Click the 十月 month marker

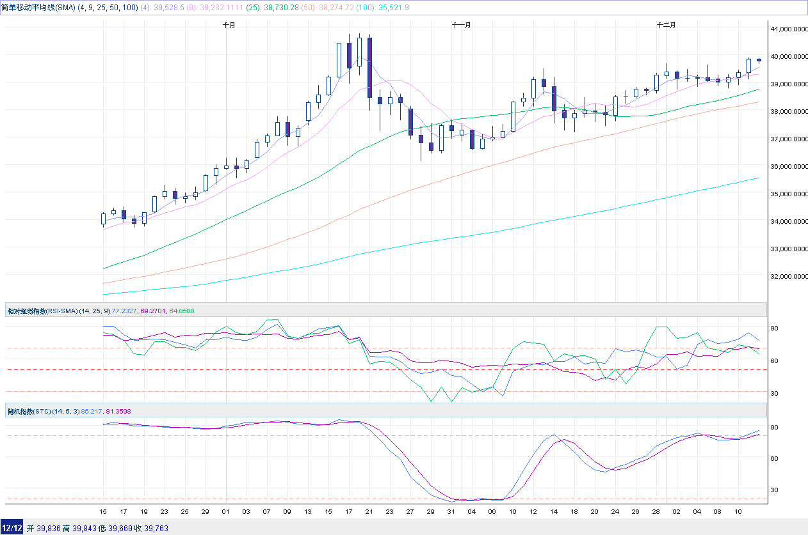click(229, 25)
